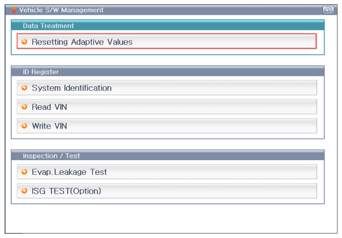Click orange arrow beside System Identification

click(24, 88)
